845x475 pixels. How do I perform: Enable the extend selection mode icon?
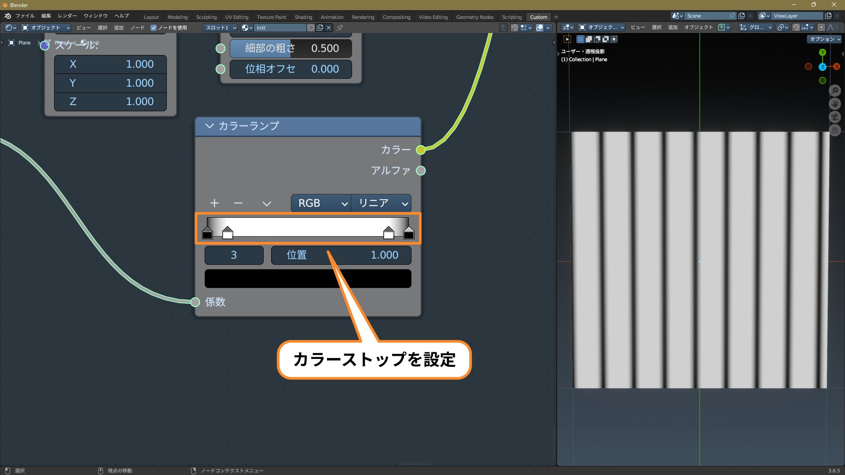tap(589, 39)
